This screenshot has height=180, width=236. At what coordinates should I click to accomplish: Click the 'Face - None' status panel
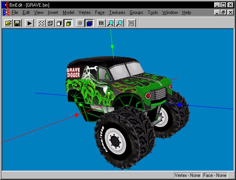click(215, 175)
